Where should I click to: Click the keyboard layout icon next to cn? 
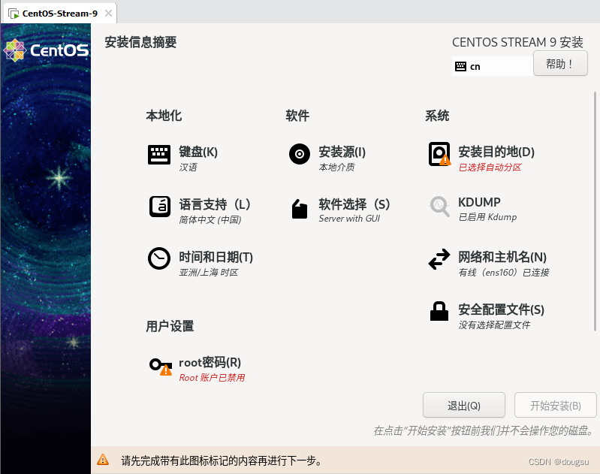[x=461, y=66]
